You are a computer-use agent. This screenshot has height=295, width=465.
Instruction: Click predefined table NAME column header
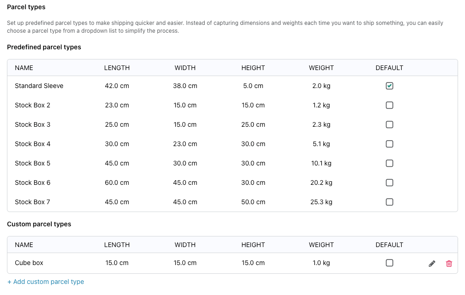point(24,68)
